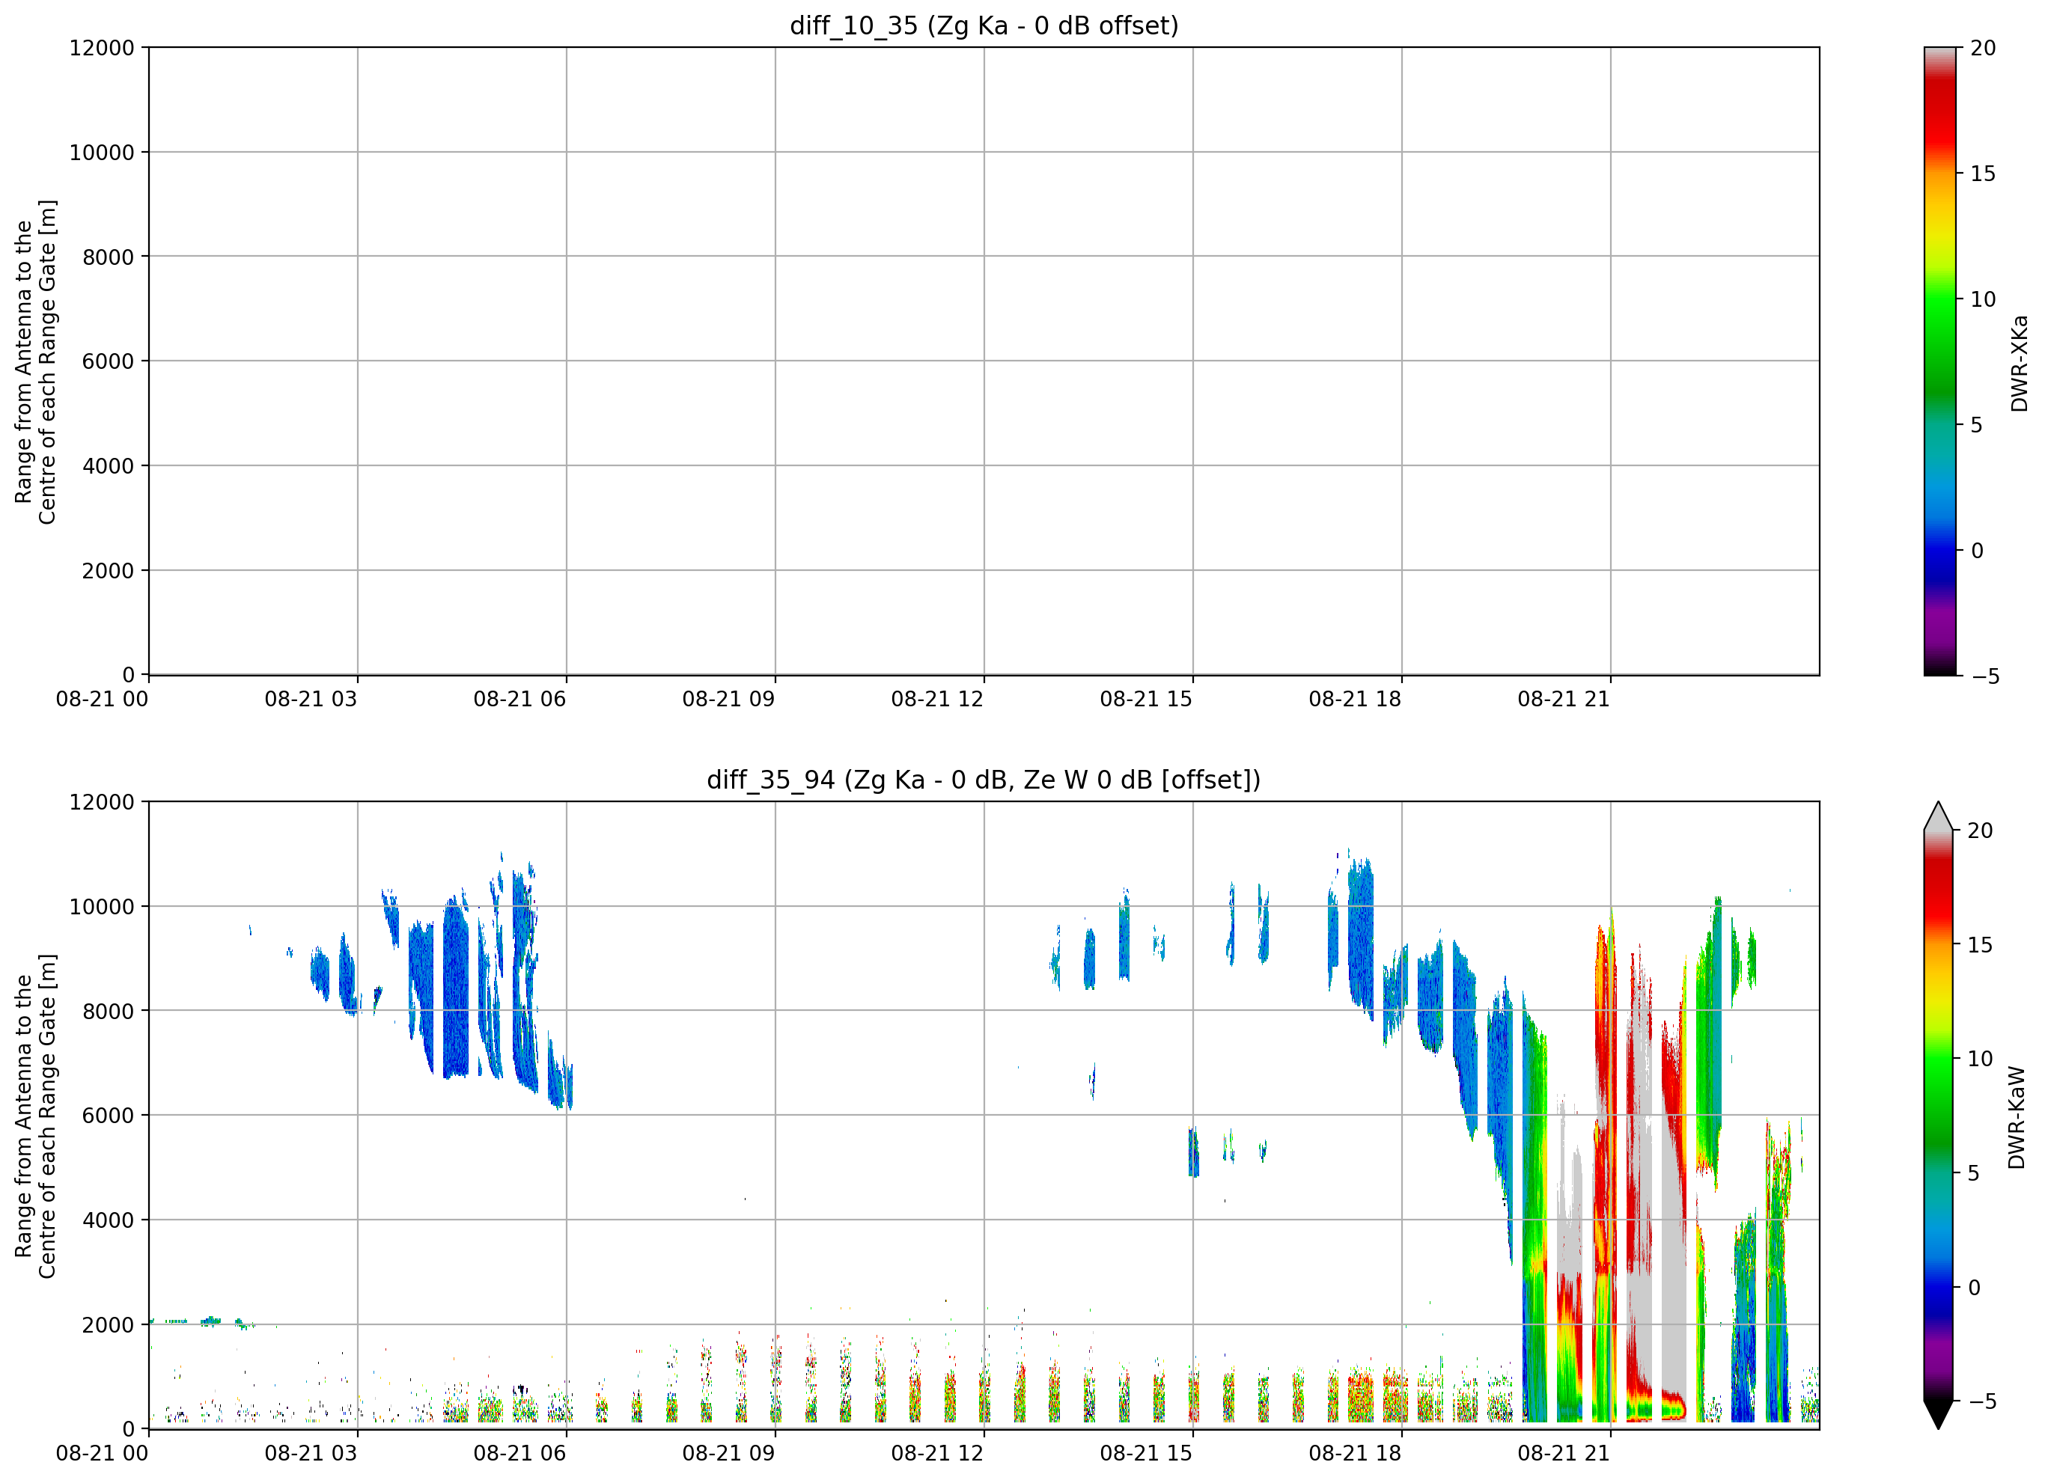Click the DWR-KaW color scale bar

[1938, 1115]
